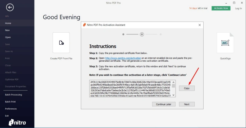
Task: Click the Next button
Action: (187, 104)
